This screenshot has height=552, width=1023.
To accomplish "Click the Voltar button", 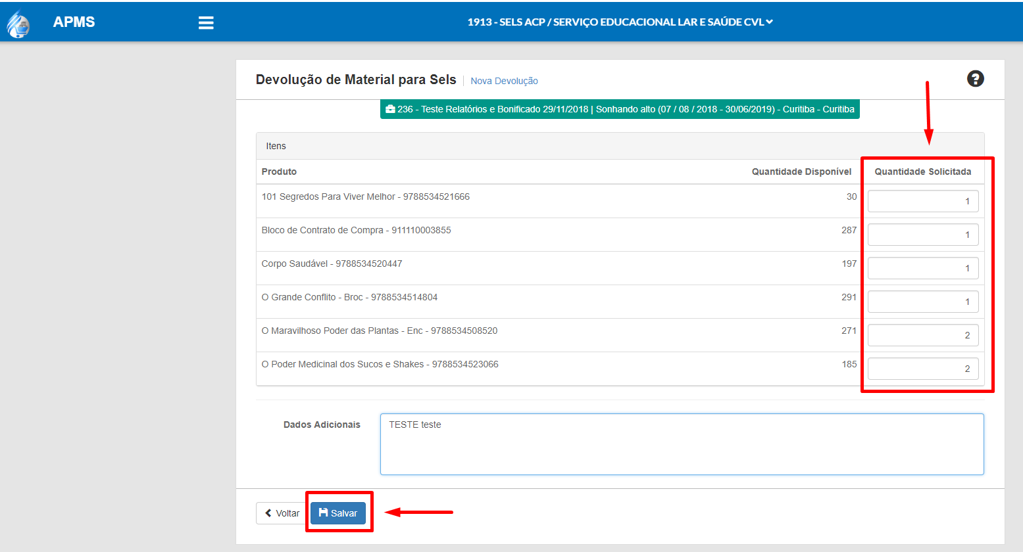I will [282, 513].
